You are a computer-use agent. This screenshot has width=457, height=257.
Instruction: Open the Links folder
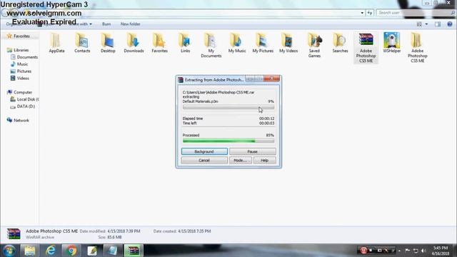coord(185,43)
